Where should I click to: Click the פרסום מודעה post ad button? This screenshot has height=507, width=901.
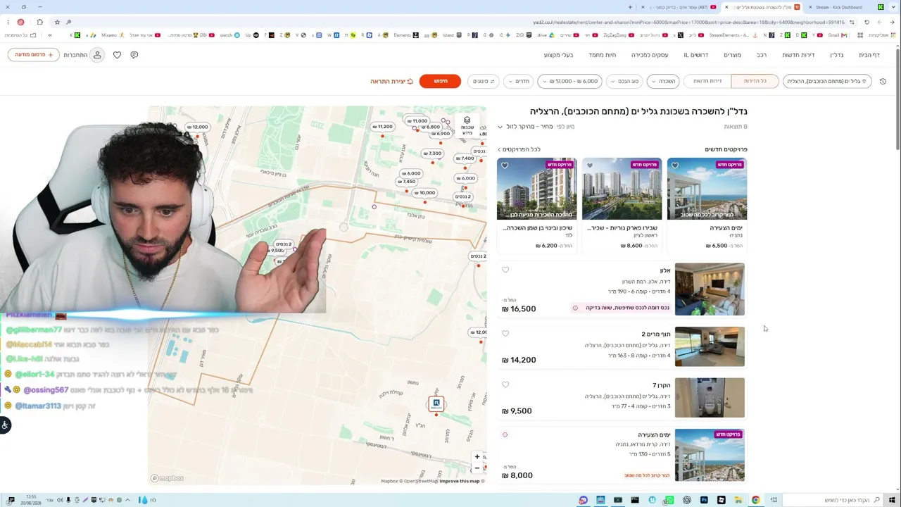pyautogui.click(x=34, y=55)
